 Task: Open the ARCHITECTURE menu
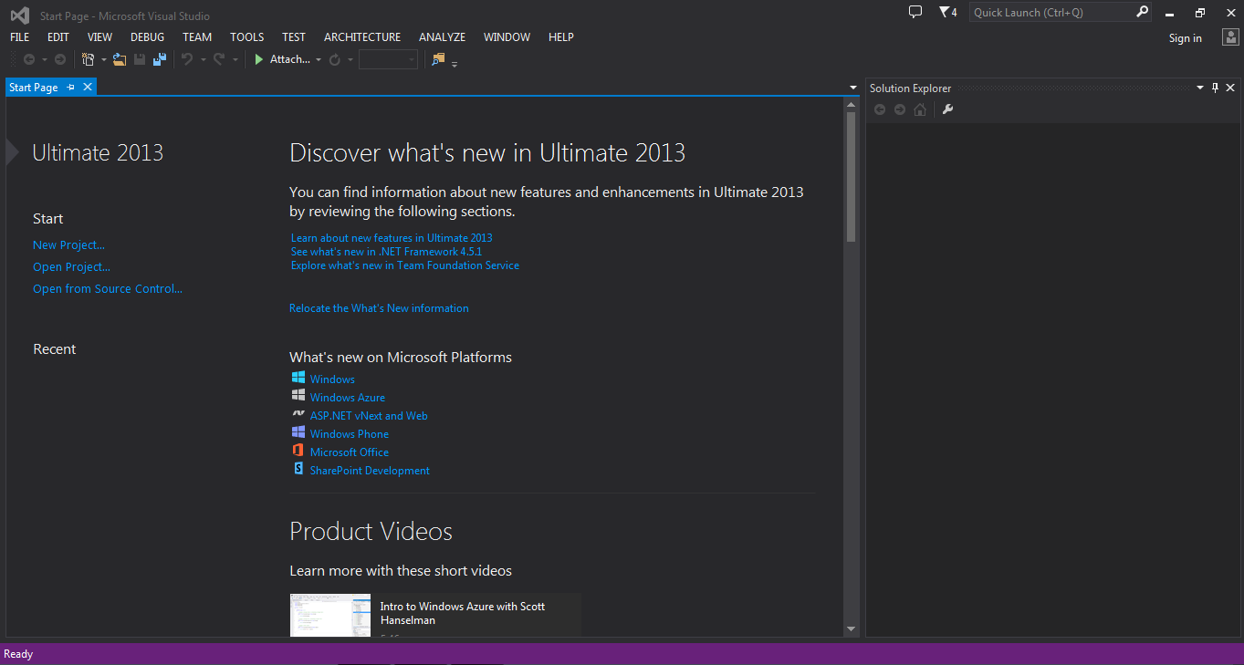tap(362, 37)
